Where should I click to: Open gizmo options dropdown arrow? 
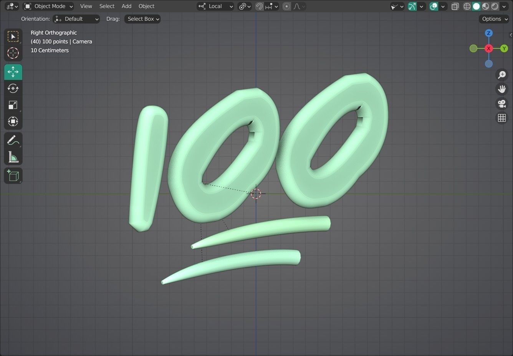click(422, 6)
